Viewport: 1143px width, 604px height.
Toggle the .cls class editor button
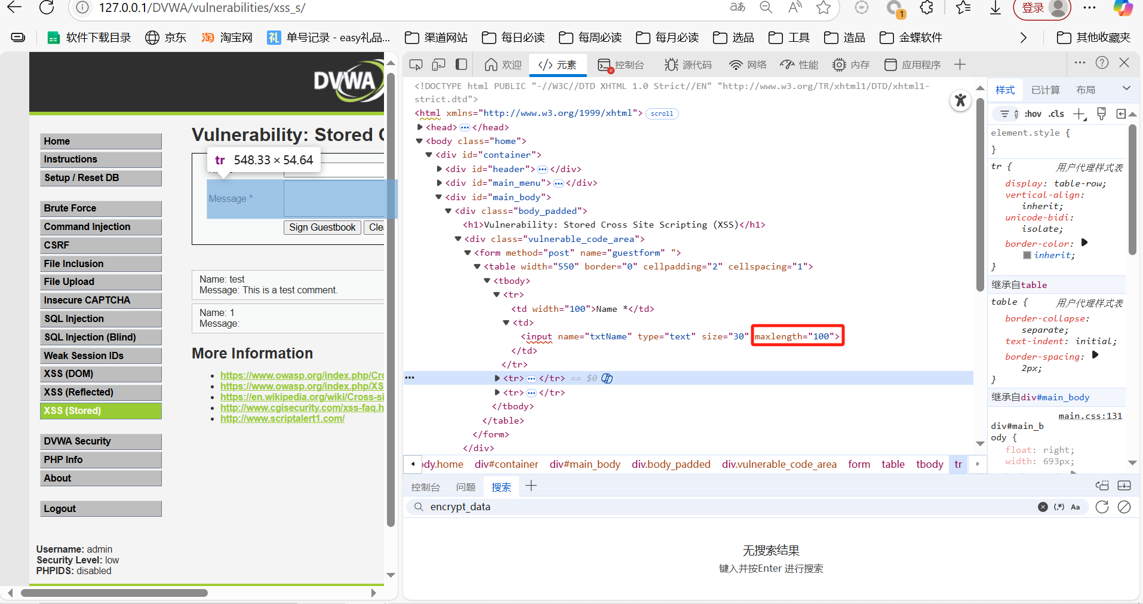tap(1056, 114)
